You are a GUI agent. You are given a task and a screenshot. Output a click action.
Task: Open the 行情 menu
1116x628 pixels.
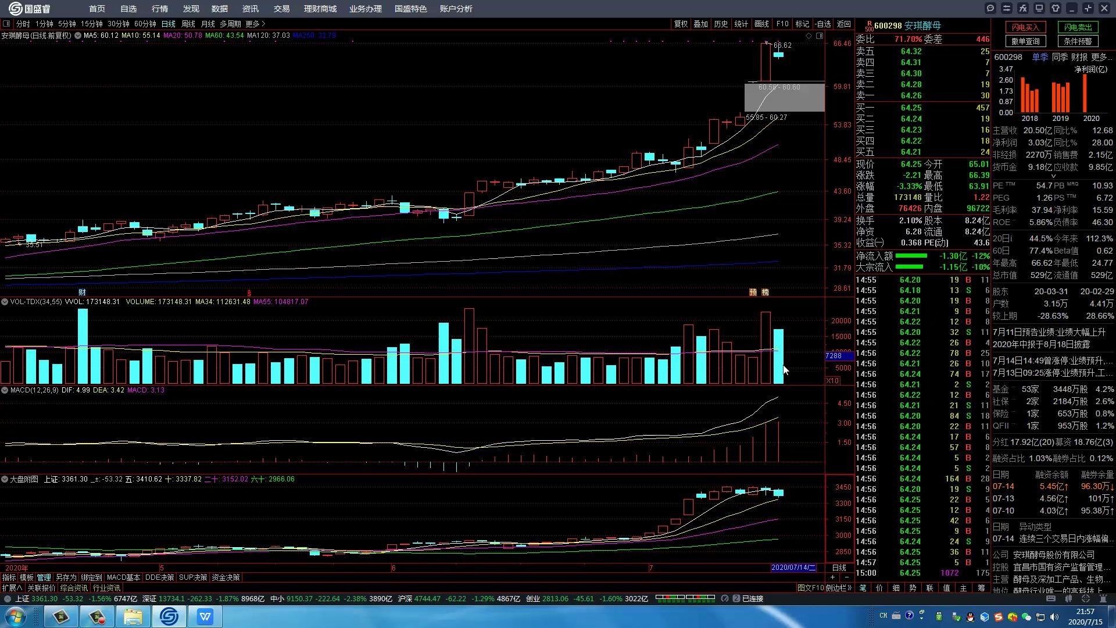pos(160,9)
